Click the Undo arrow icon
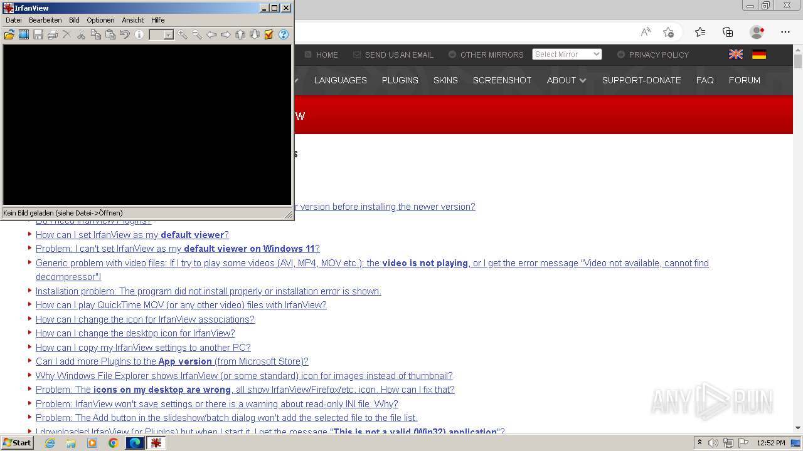The image size is (803, 451). coord(125,34)
